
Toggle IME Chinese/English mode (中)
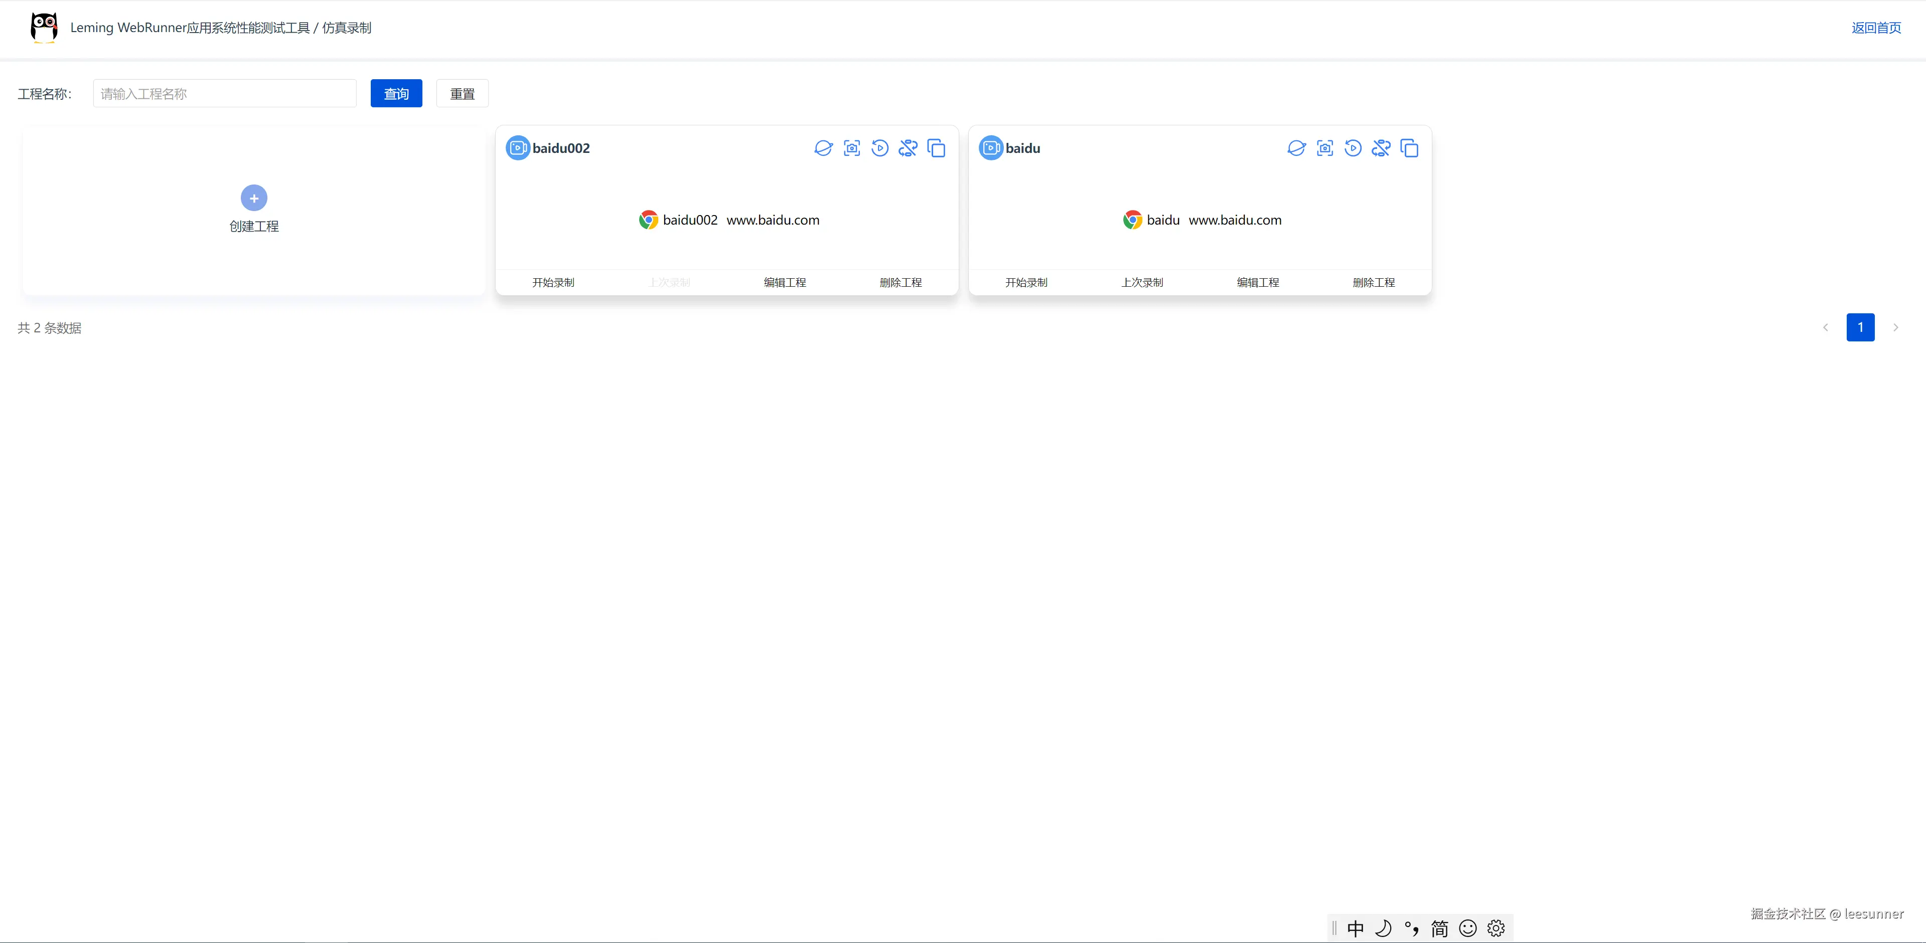point(1356,928)
